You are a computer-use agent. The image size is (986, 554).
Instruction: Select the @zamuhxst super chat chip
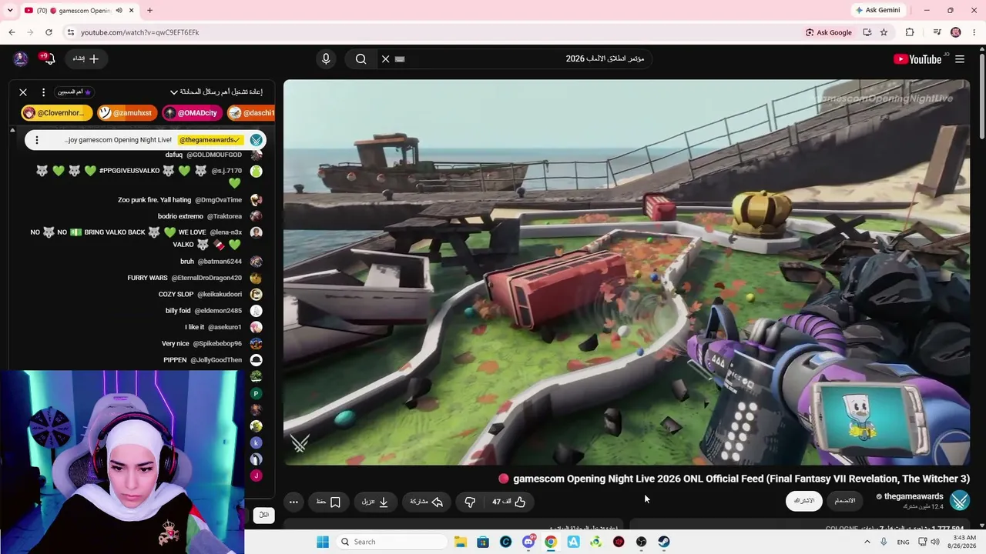(x=127, y=113)
